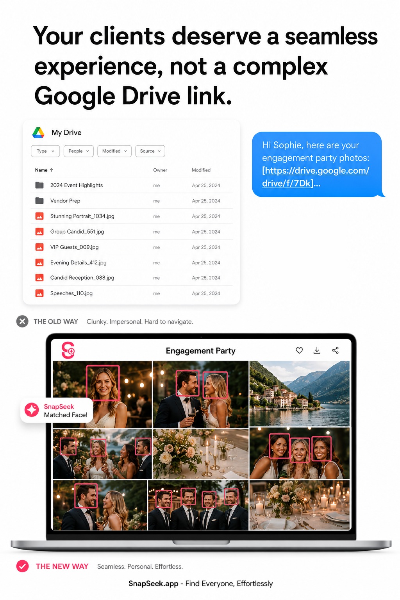
Task: Click the Google Drive logo icon
Action: click(38, 133)
